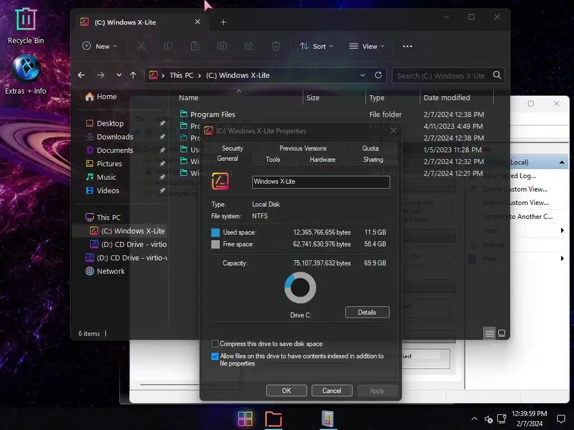Viewport: 574px width, 430px height.
Task: Switch to the Tools tab
Action: point(273,160)
